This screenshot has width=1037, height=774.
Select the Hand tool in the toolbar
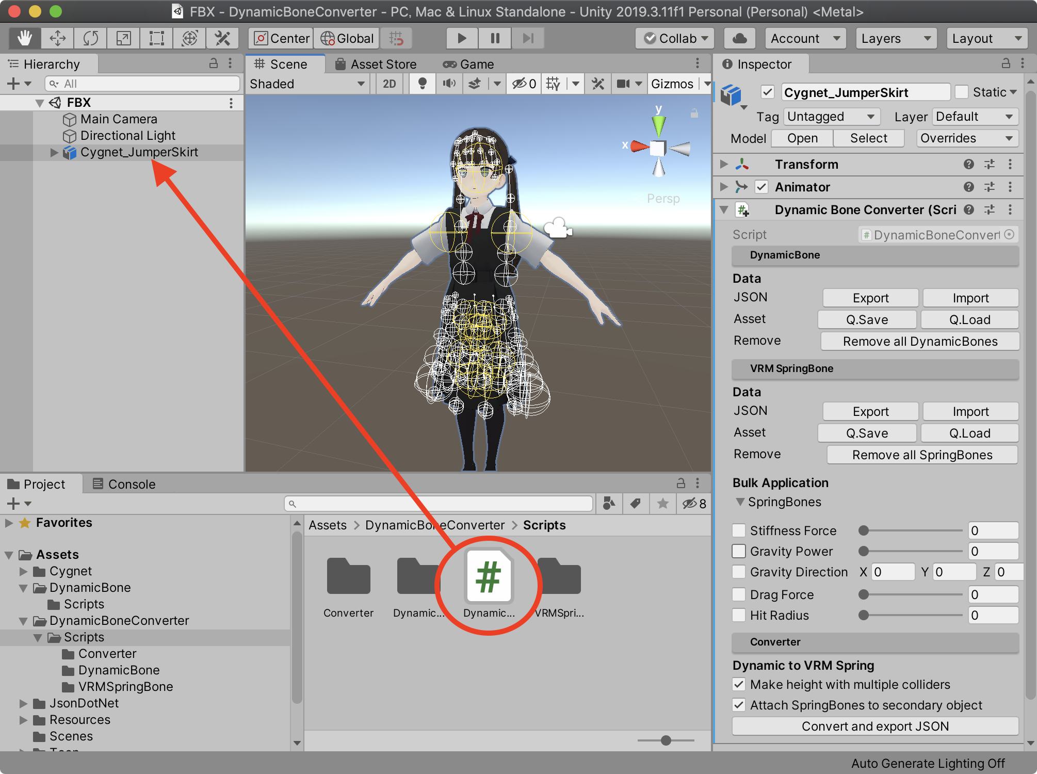point(24,38)
